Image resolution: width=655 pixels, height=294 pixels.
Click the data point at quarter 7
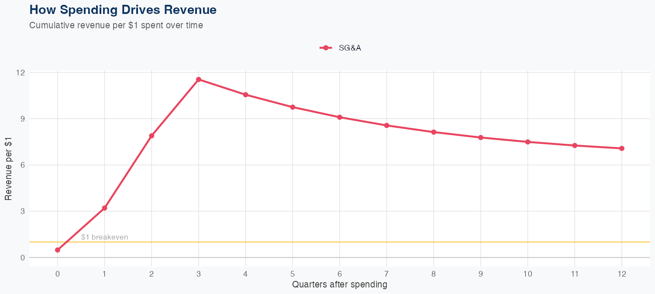386,125
